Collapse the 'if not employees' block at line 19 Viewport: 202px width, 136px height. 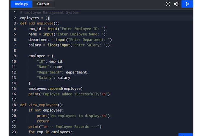coord(18,110)
